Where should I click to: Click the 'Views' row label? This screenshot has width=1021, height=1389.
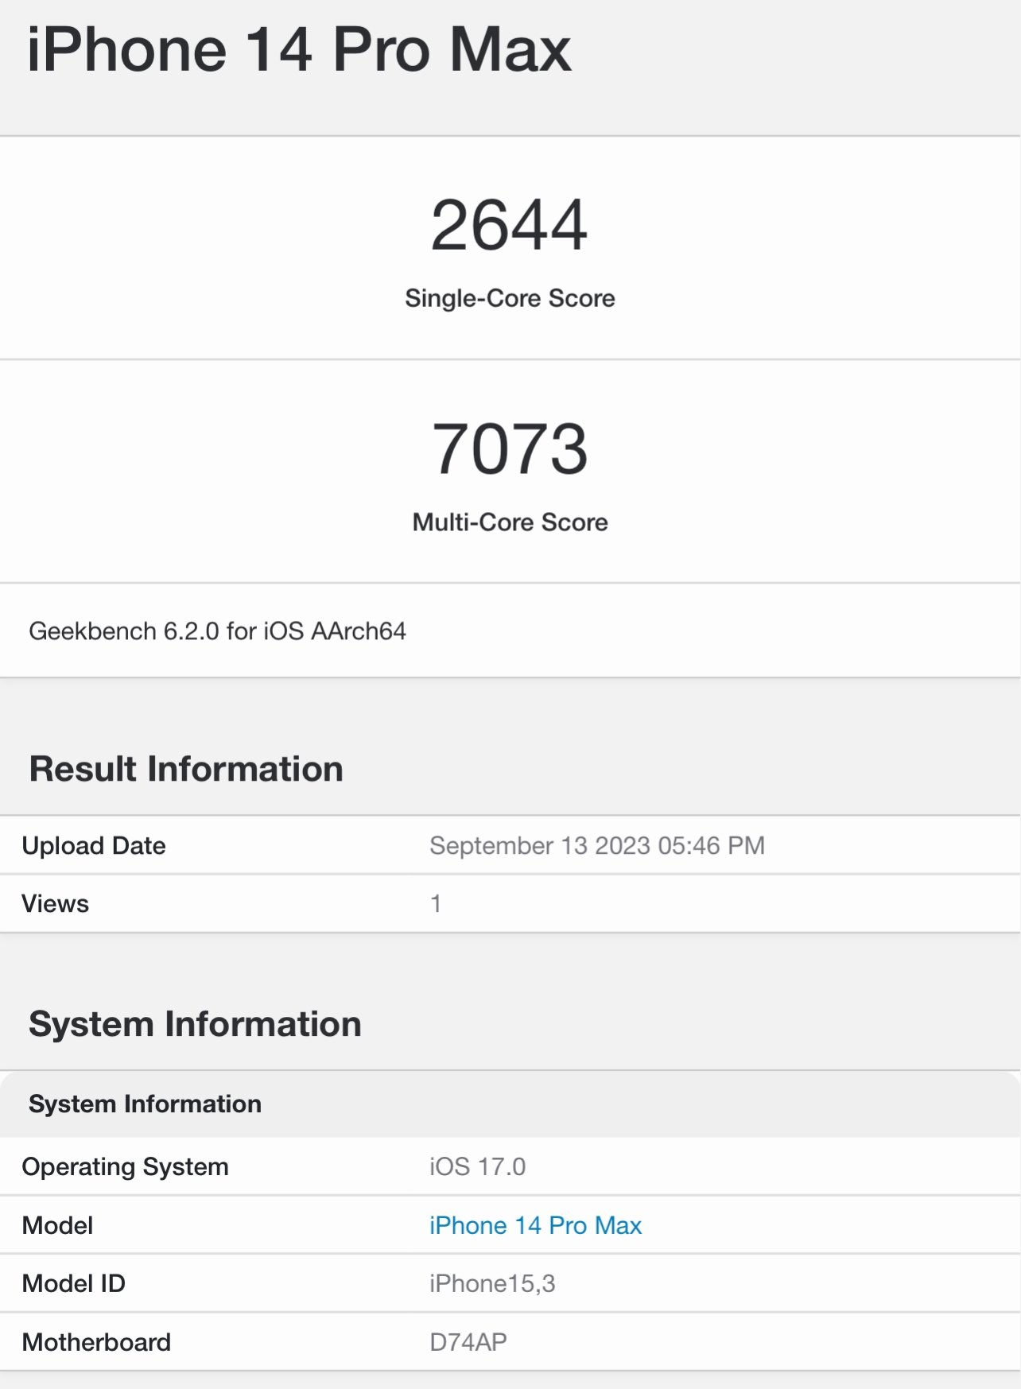point(55,903)
